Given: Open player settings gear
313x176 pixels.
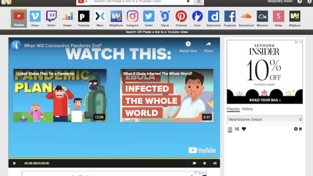Looking at the screenshot, I should tap(205, 163).
